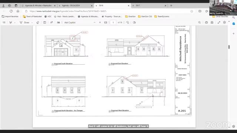This screenshot has width=237, height=133.
Task: Close the Agenda 09/24/2024 tab
Action: click(x=91, y=6)
